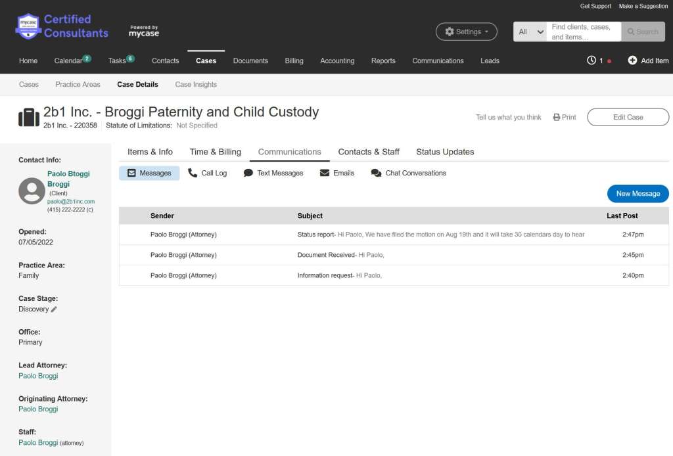This screenshot has height=456, width=673.
Task: Open the Emails sub-tab
Action: click(337, 173)
